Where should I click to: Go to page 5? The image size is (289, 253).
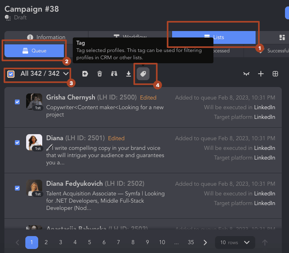click(89, 243)
